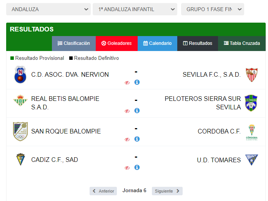Open info icon for Nervion vs Sevilla match
Viewport: 268px width, 201px height.
pyautogui.click(x=137, y=82)
